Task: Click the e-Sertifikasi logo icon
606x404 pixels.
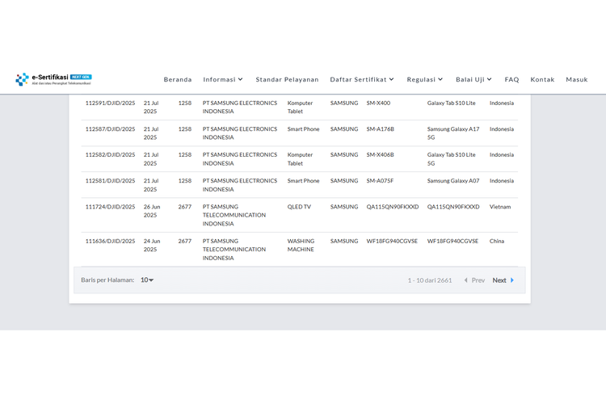Action: 22,79
